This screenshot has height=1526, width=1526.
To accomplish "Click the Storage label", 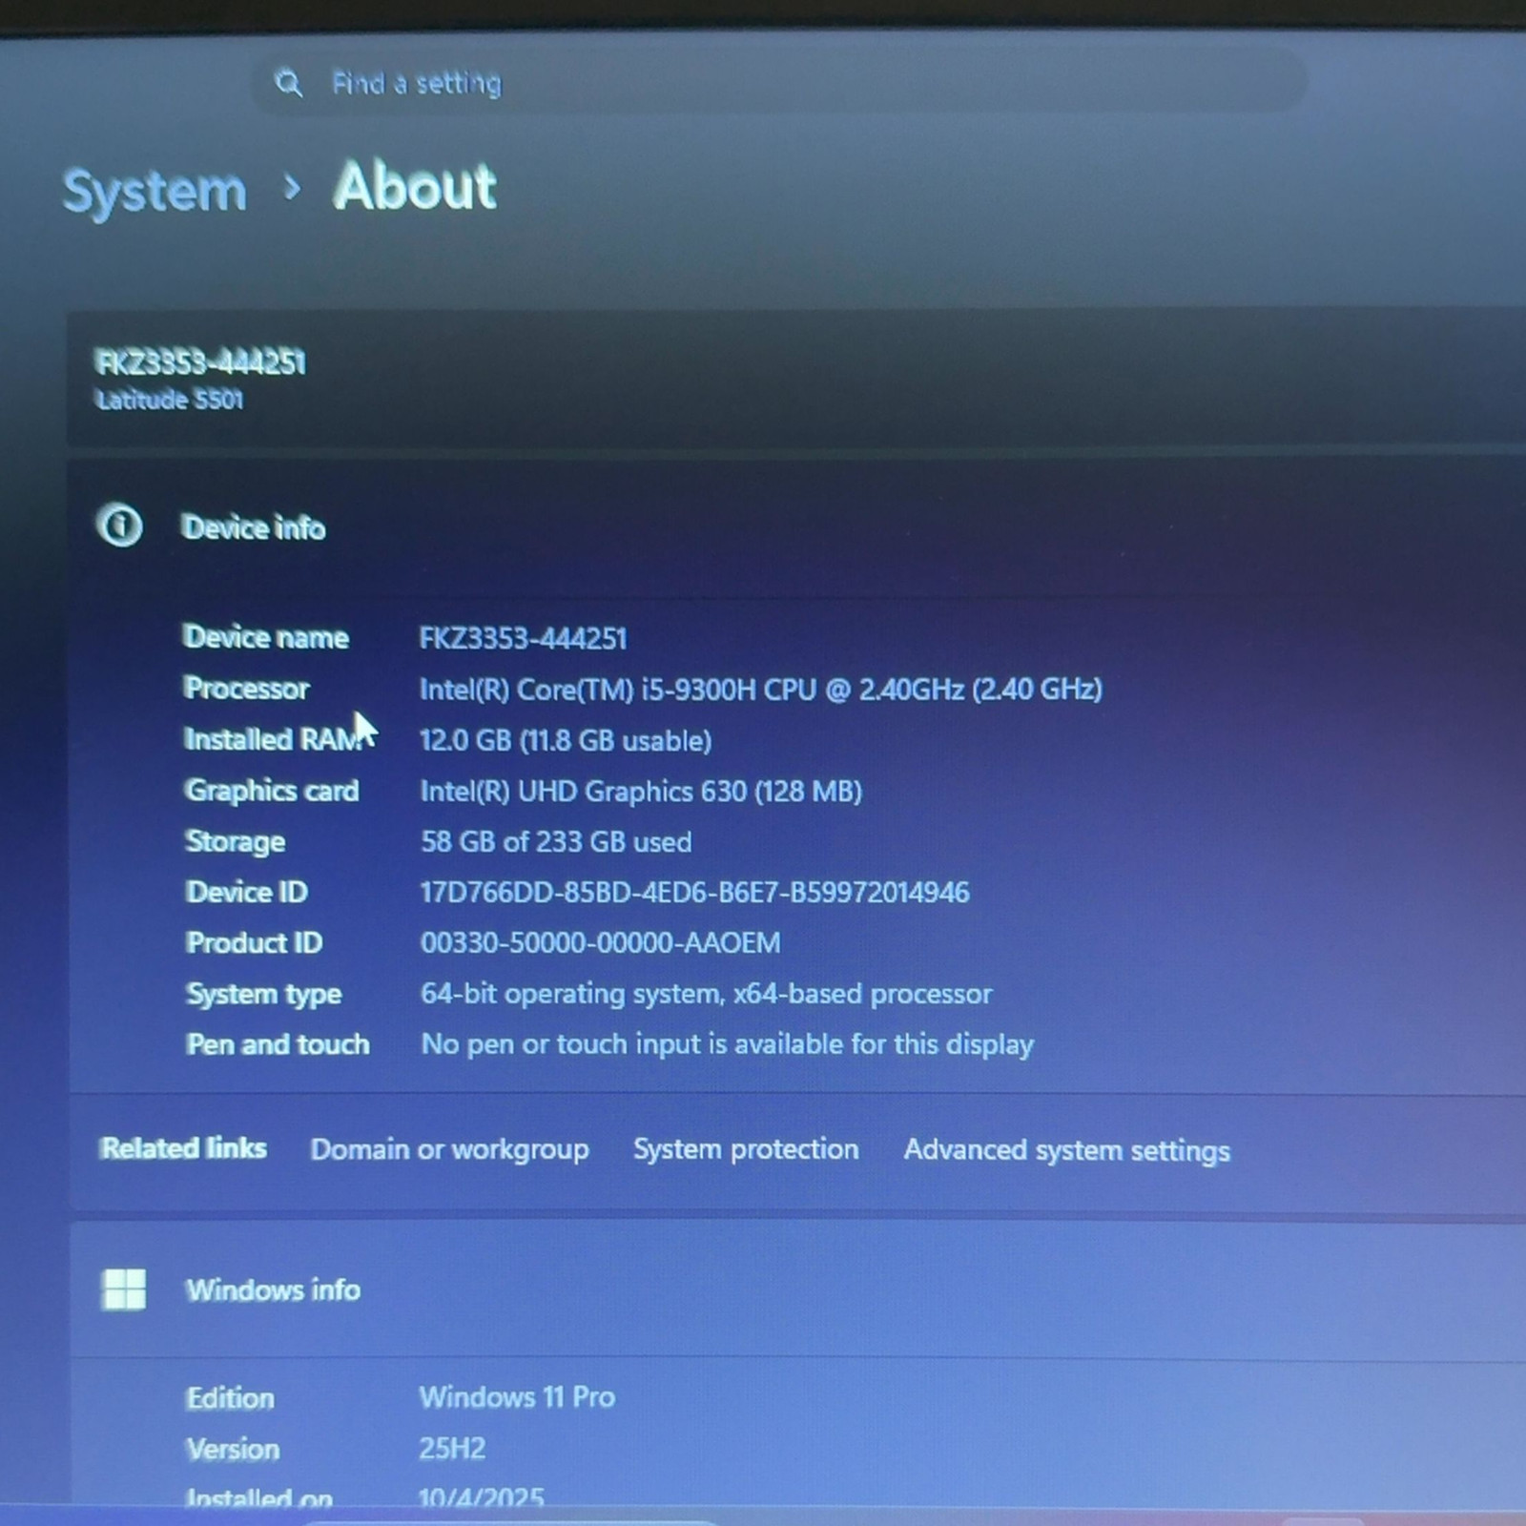I will tap(235, 841).
